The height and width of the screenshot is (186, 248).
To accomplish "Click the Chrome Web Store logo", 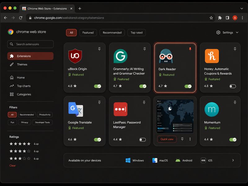I will tap(11, 32).
